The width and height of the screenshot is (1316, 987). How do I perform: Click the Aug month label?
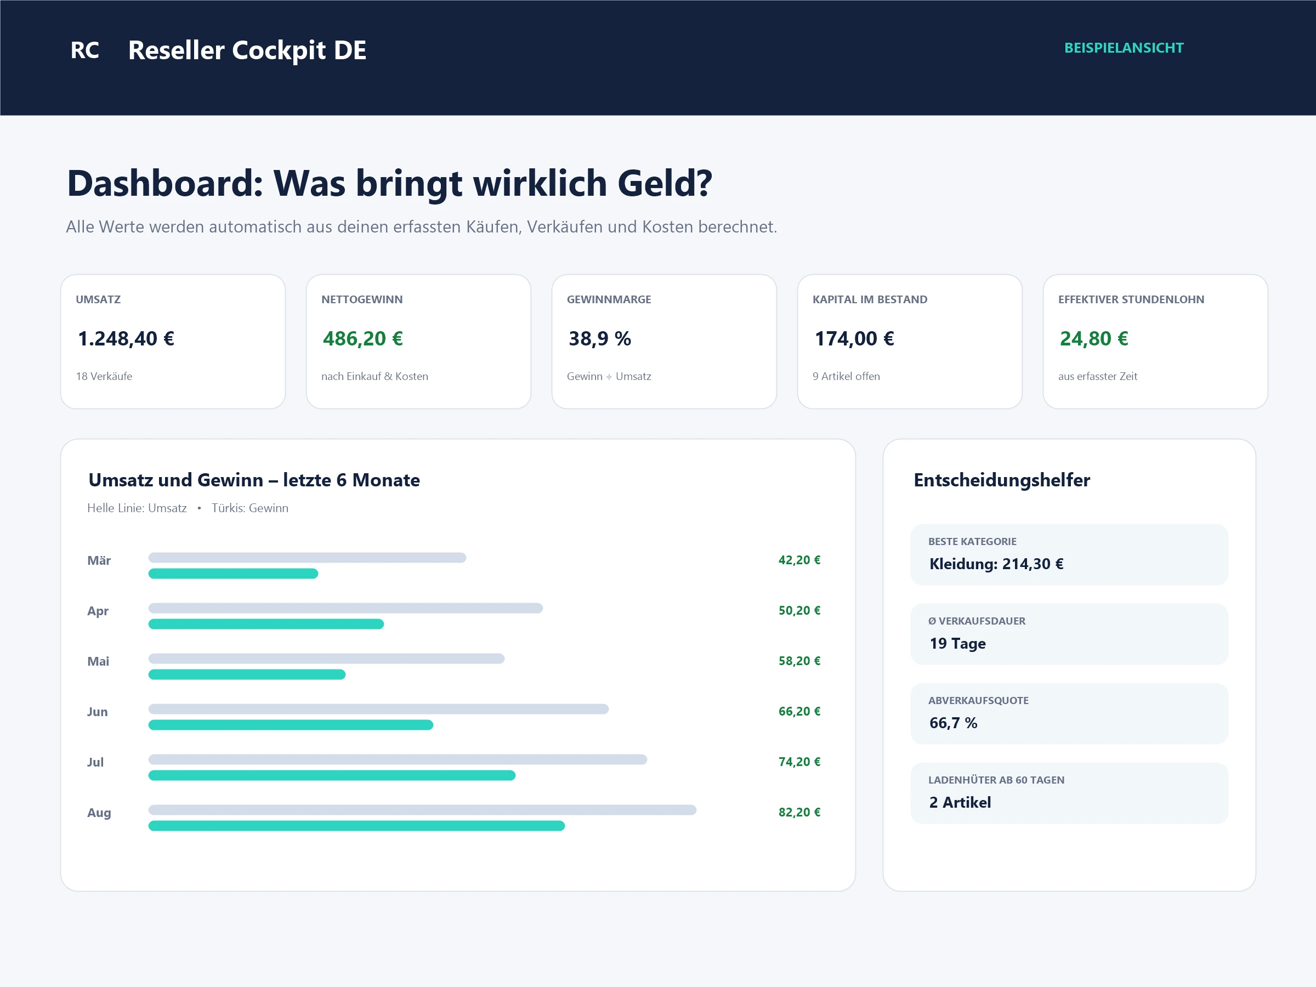click(99, 813)
